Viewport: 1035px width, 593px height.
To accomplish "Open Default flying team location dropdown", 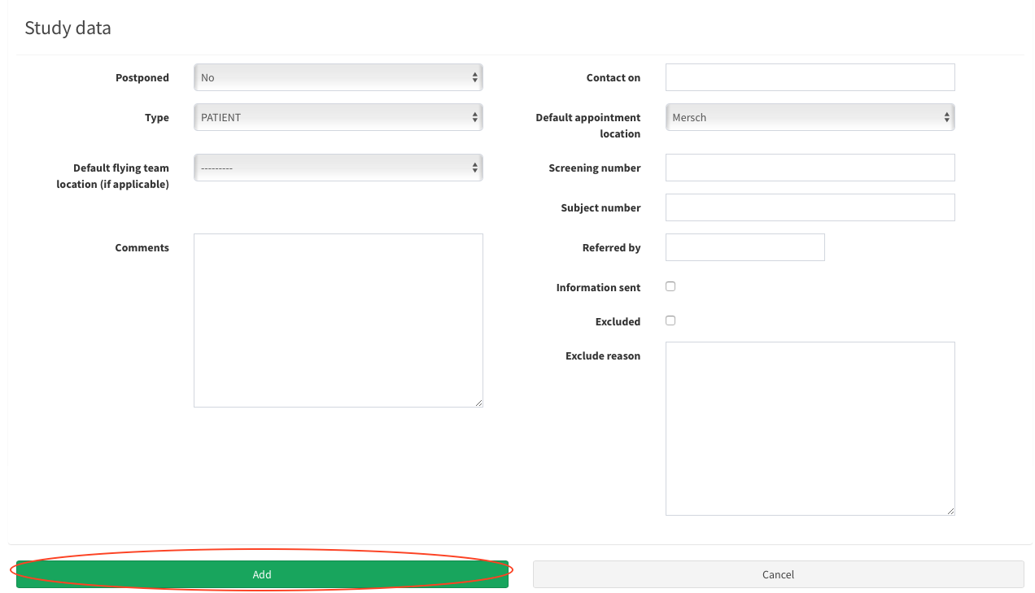I will tap(338, 168).
